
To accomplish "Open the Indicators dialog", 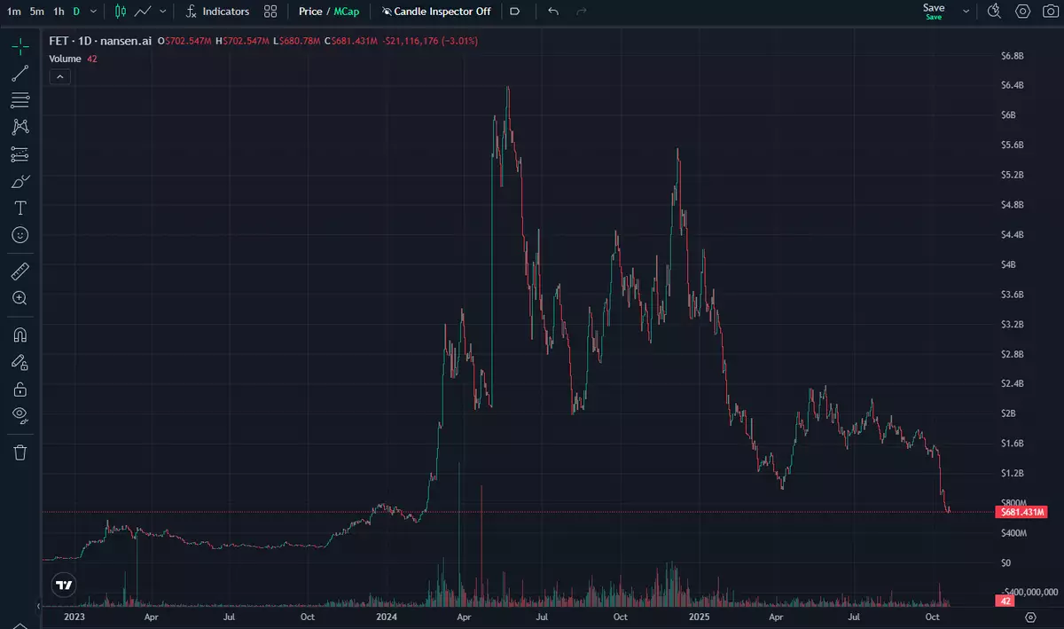I will [217, 12].
